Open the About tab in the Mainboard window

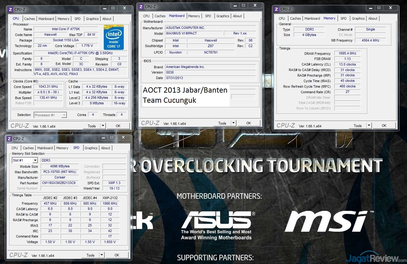click(237, 16)
